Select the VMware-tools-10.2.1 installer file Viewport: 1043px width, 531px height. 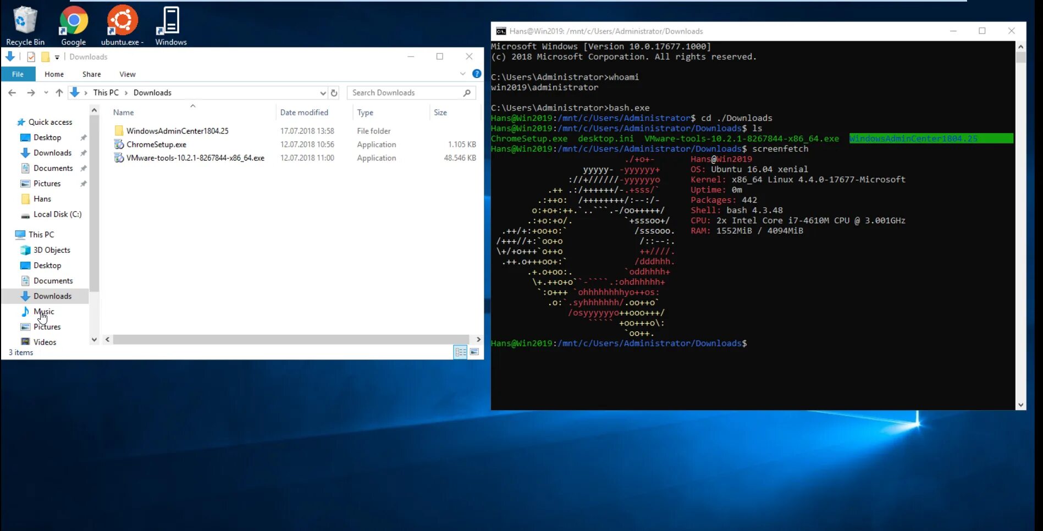click(x=195, y=158)
